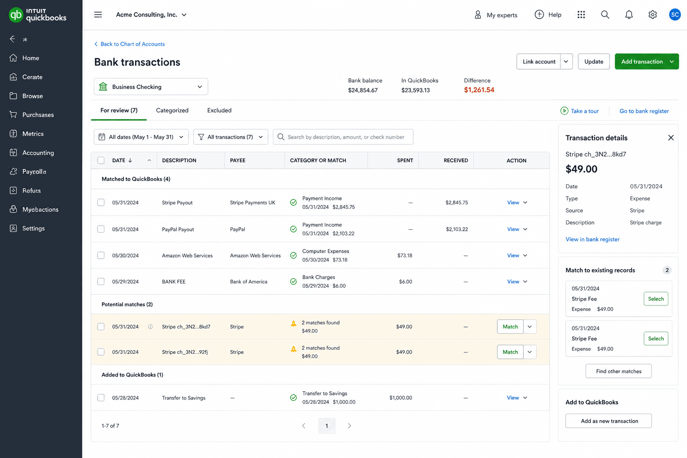687x458 pixels.
Task: Open the hamburger navigation menu
Action: 98,15
